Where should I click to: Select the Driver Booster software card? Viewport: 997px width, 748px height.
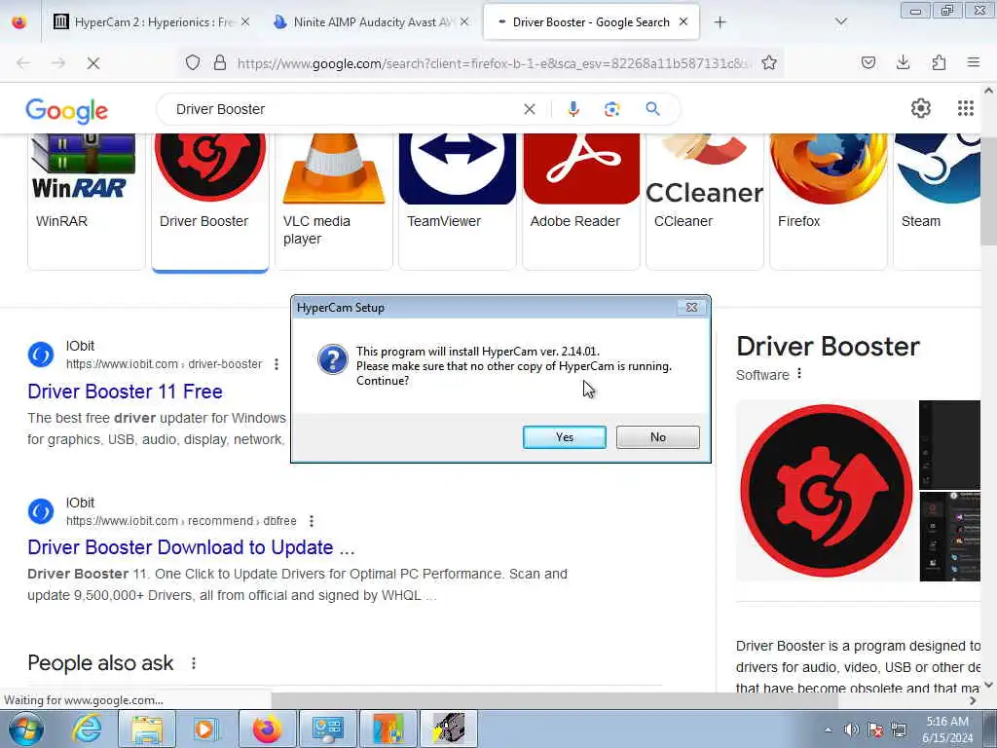point(210,201)
